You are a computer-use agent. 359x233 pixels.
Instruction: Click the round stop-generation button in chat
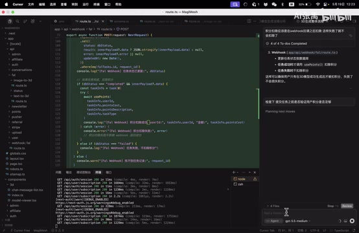[x=352, y=221]
